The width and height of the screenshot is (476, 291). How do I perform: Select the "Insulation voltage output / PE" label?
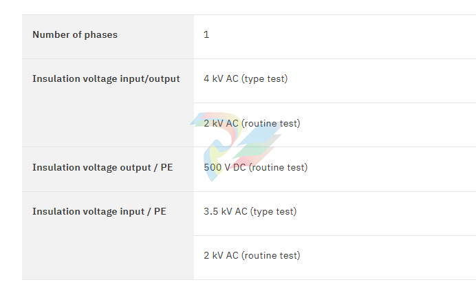click(x=102, y=167)
